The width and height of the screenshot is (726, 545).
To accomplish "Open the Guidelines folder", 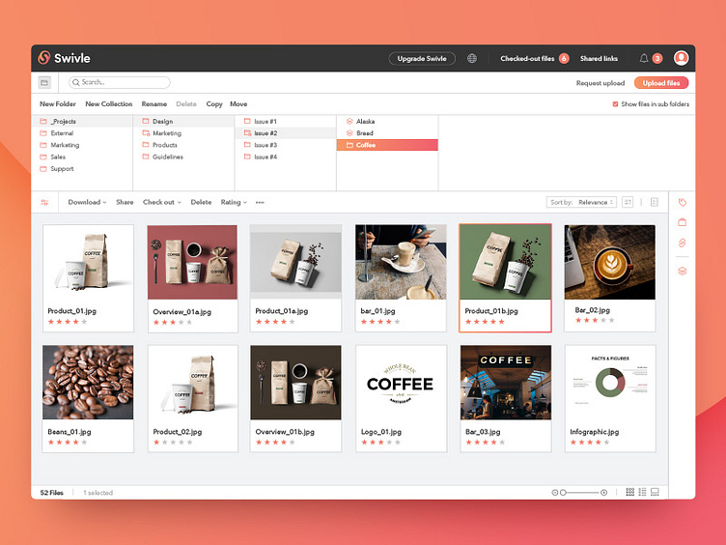I will pos(183,157).
